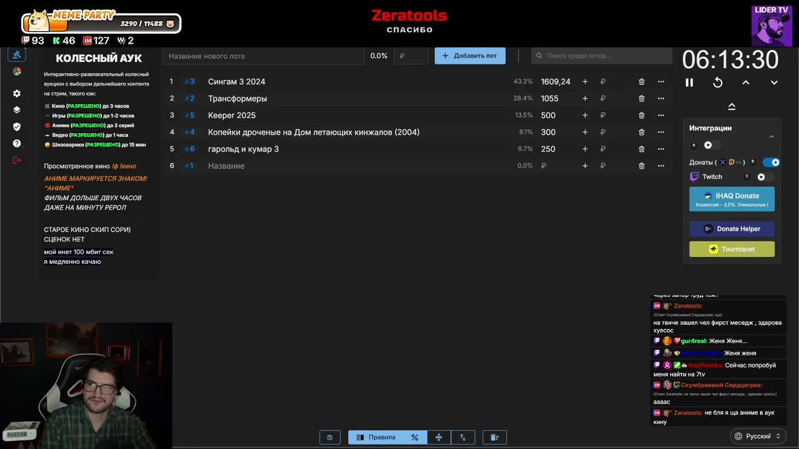
Task: Click the Lider TV avatar thumbnail
Action: (x=772, y=26)
